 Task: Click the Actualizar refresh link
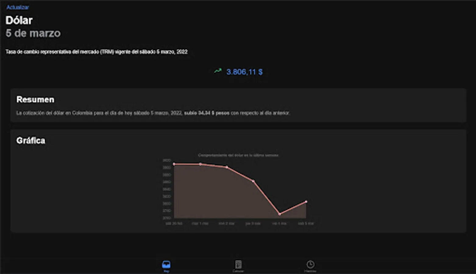[18, 7]
